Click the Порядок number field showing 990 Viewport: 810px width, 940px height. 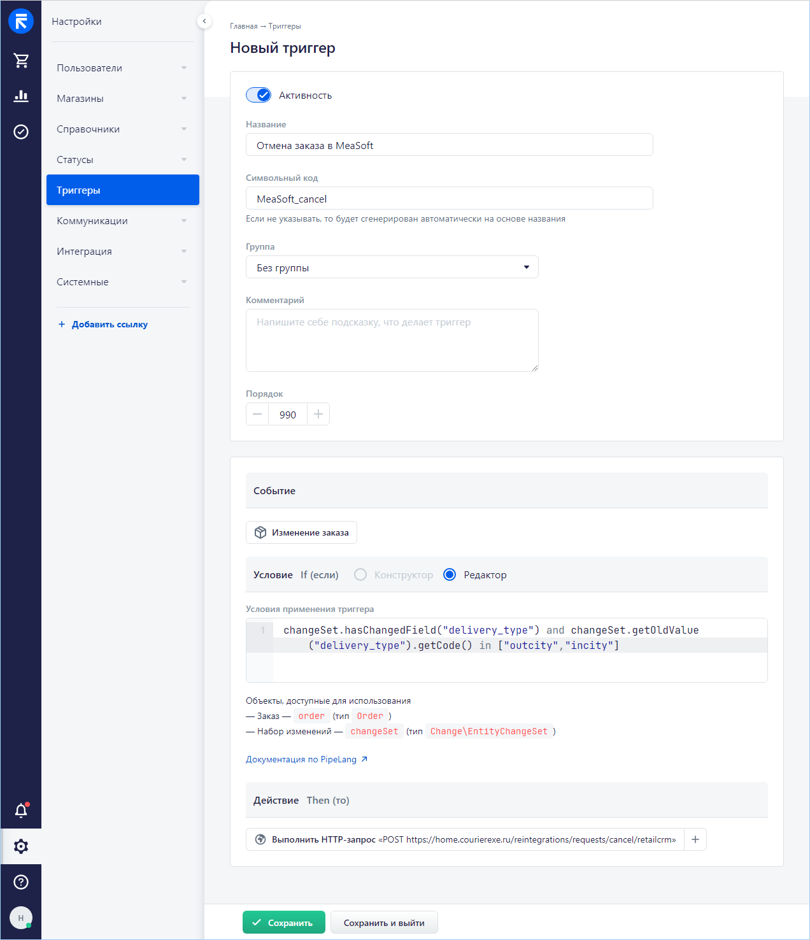[288, 414]
